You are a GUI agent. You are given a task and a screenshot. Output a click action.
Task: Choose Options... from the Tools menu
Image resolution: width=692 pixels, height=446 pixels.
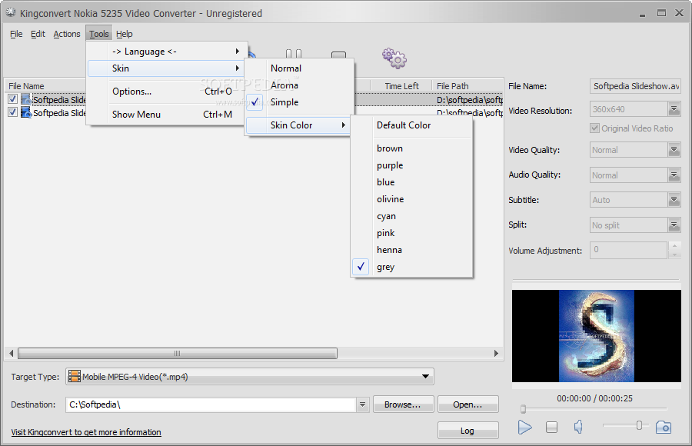[166, 92]
